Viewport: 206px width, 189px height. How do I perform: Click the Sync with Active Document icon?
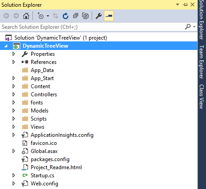click(x=56, y=16)
